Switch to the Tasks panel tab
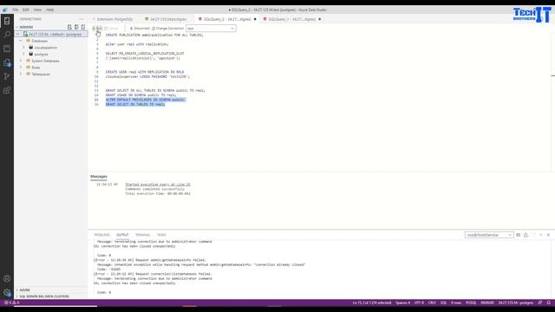 pos(161,235)
